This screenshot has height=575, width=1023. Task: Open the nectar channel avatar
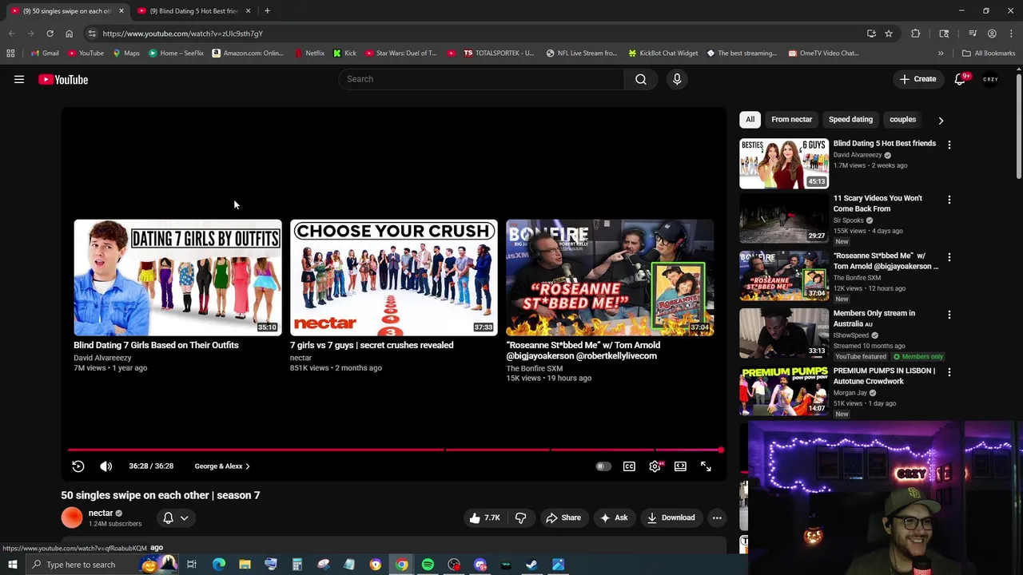72,518
